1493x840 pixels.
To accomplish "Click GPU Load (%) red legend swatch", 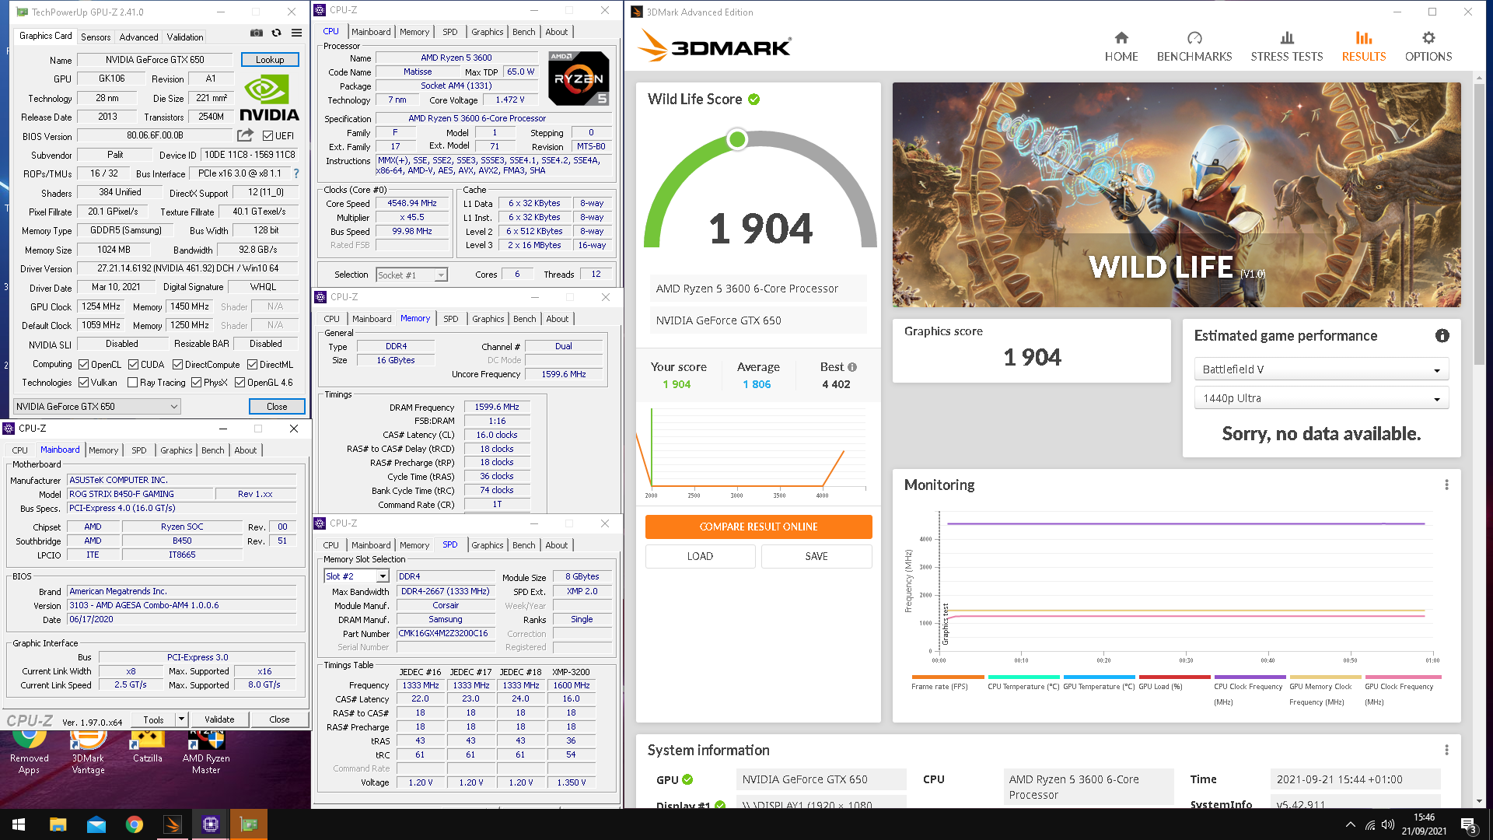I will pyautogui.click(x=1174, y=677).
